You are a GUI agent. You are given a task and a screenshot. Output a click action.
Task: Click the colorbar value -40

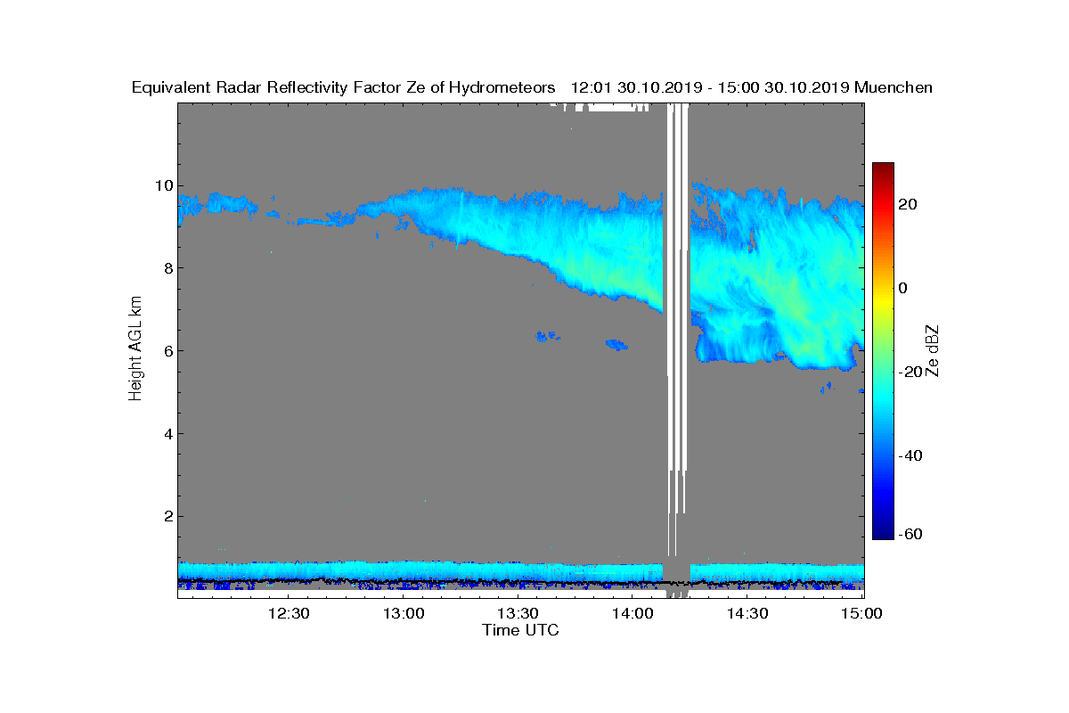point(910,455)
